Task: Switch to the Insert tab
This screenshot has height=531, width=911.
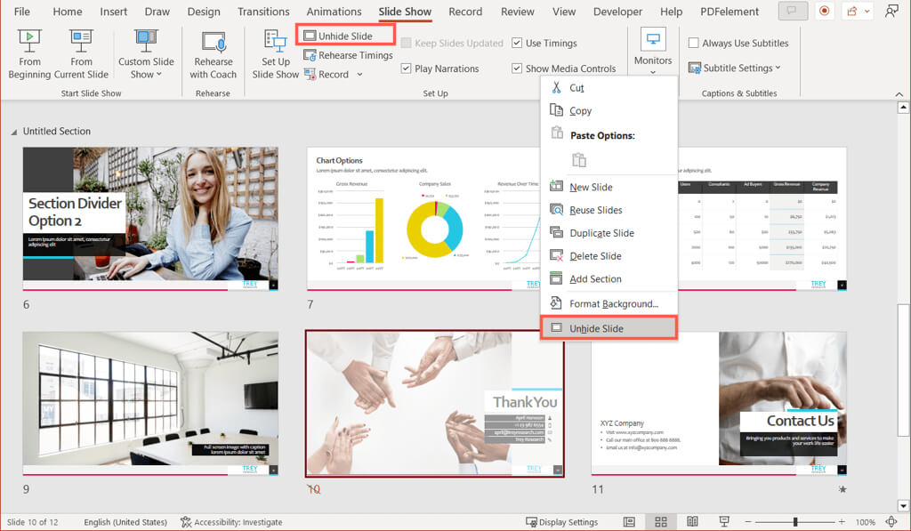Action: click(x=113, y=12)
